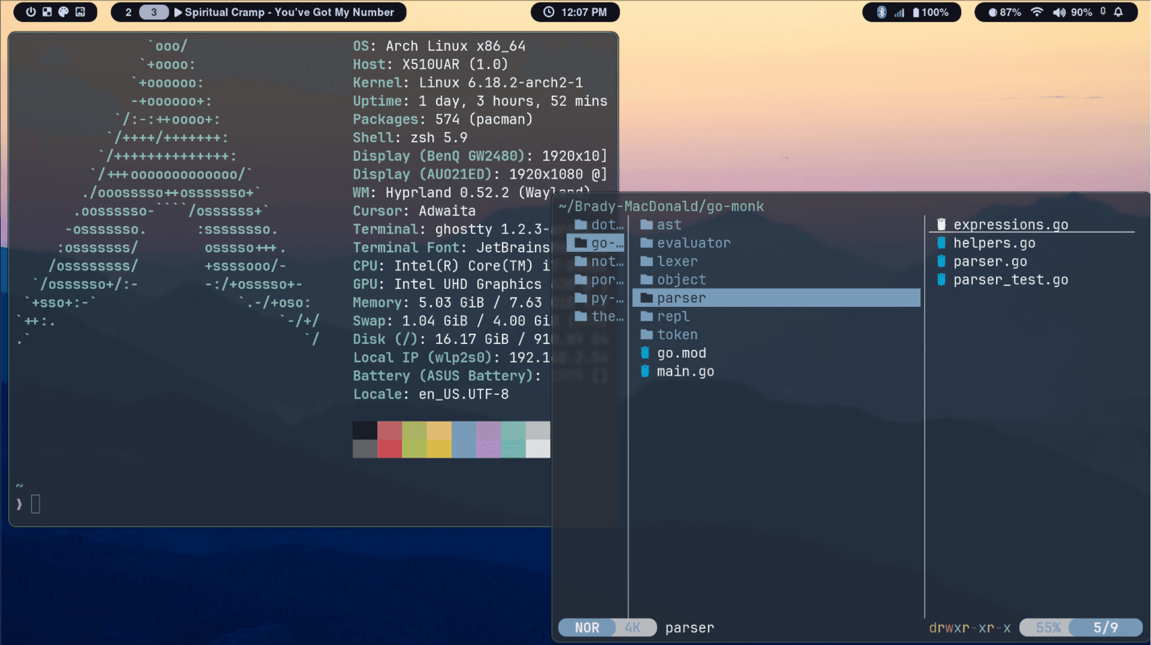Click the Wi-Fi icon in the status bar
Screen dimensions: 1151x645
point(1037,12)
